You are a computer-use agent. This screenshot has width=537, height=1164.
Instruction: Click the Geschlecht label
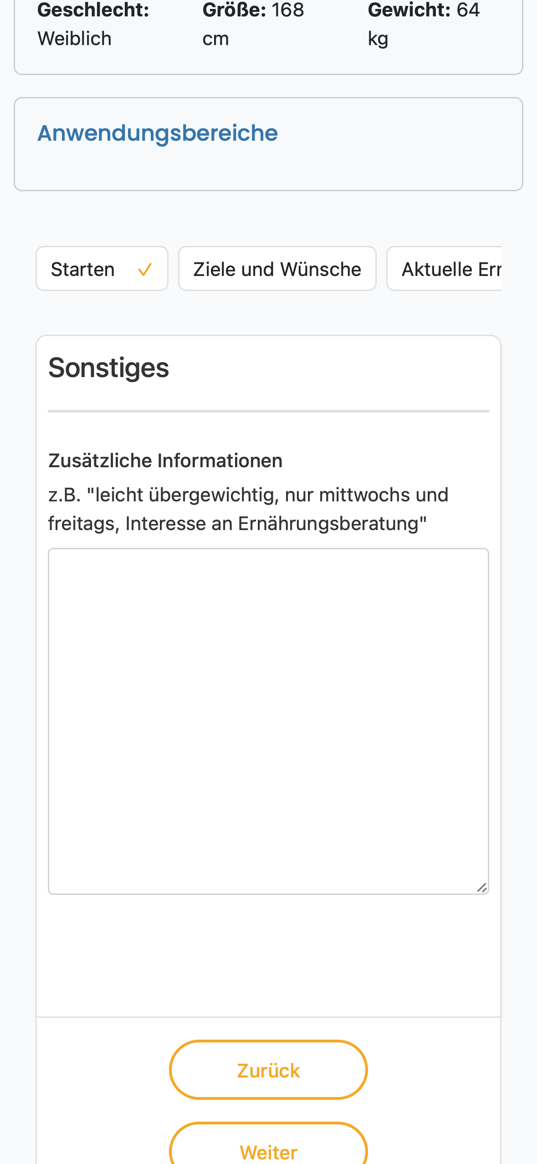(93, 10)
